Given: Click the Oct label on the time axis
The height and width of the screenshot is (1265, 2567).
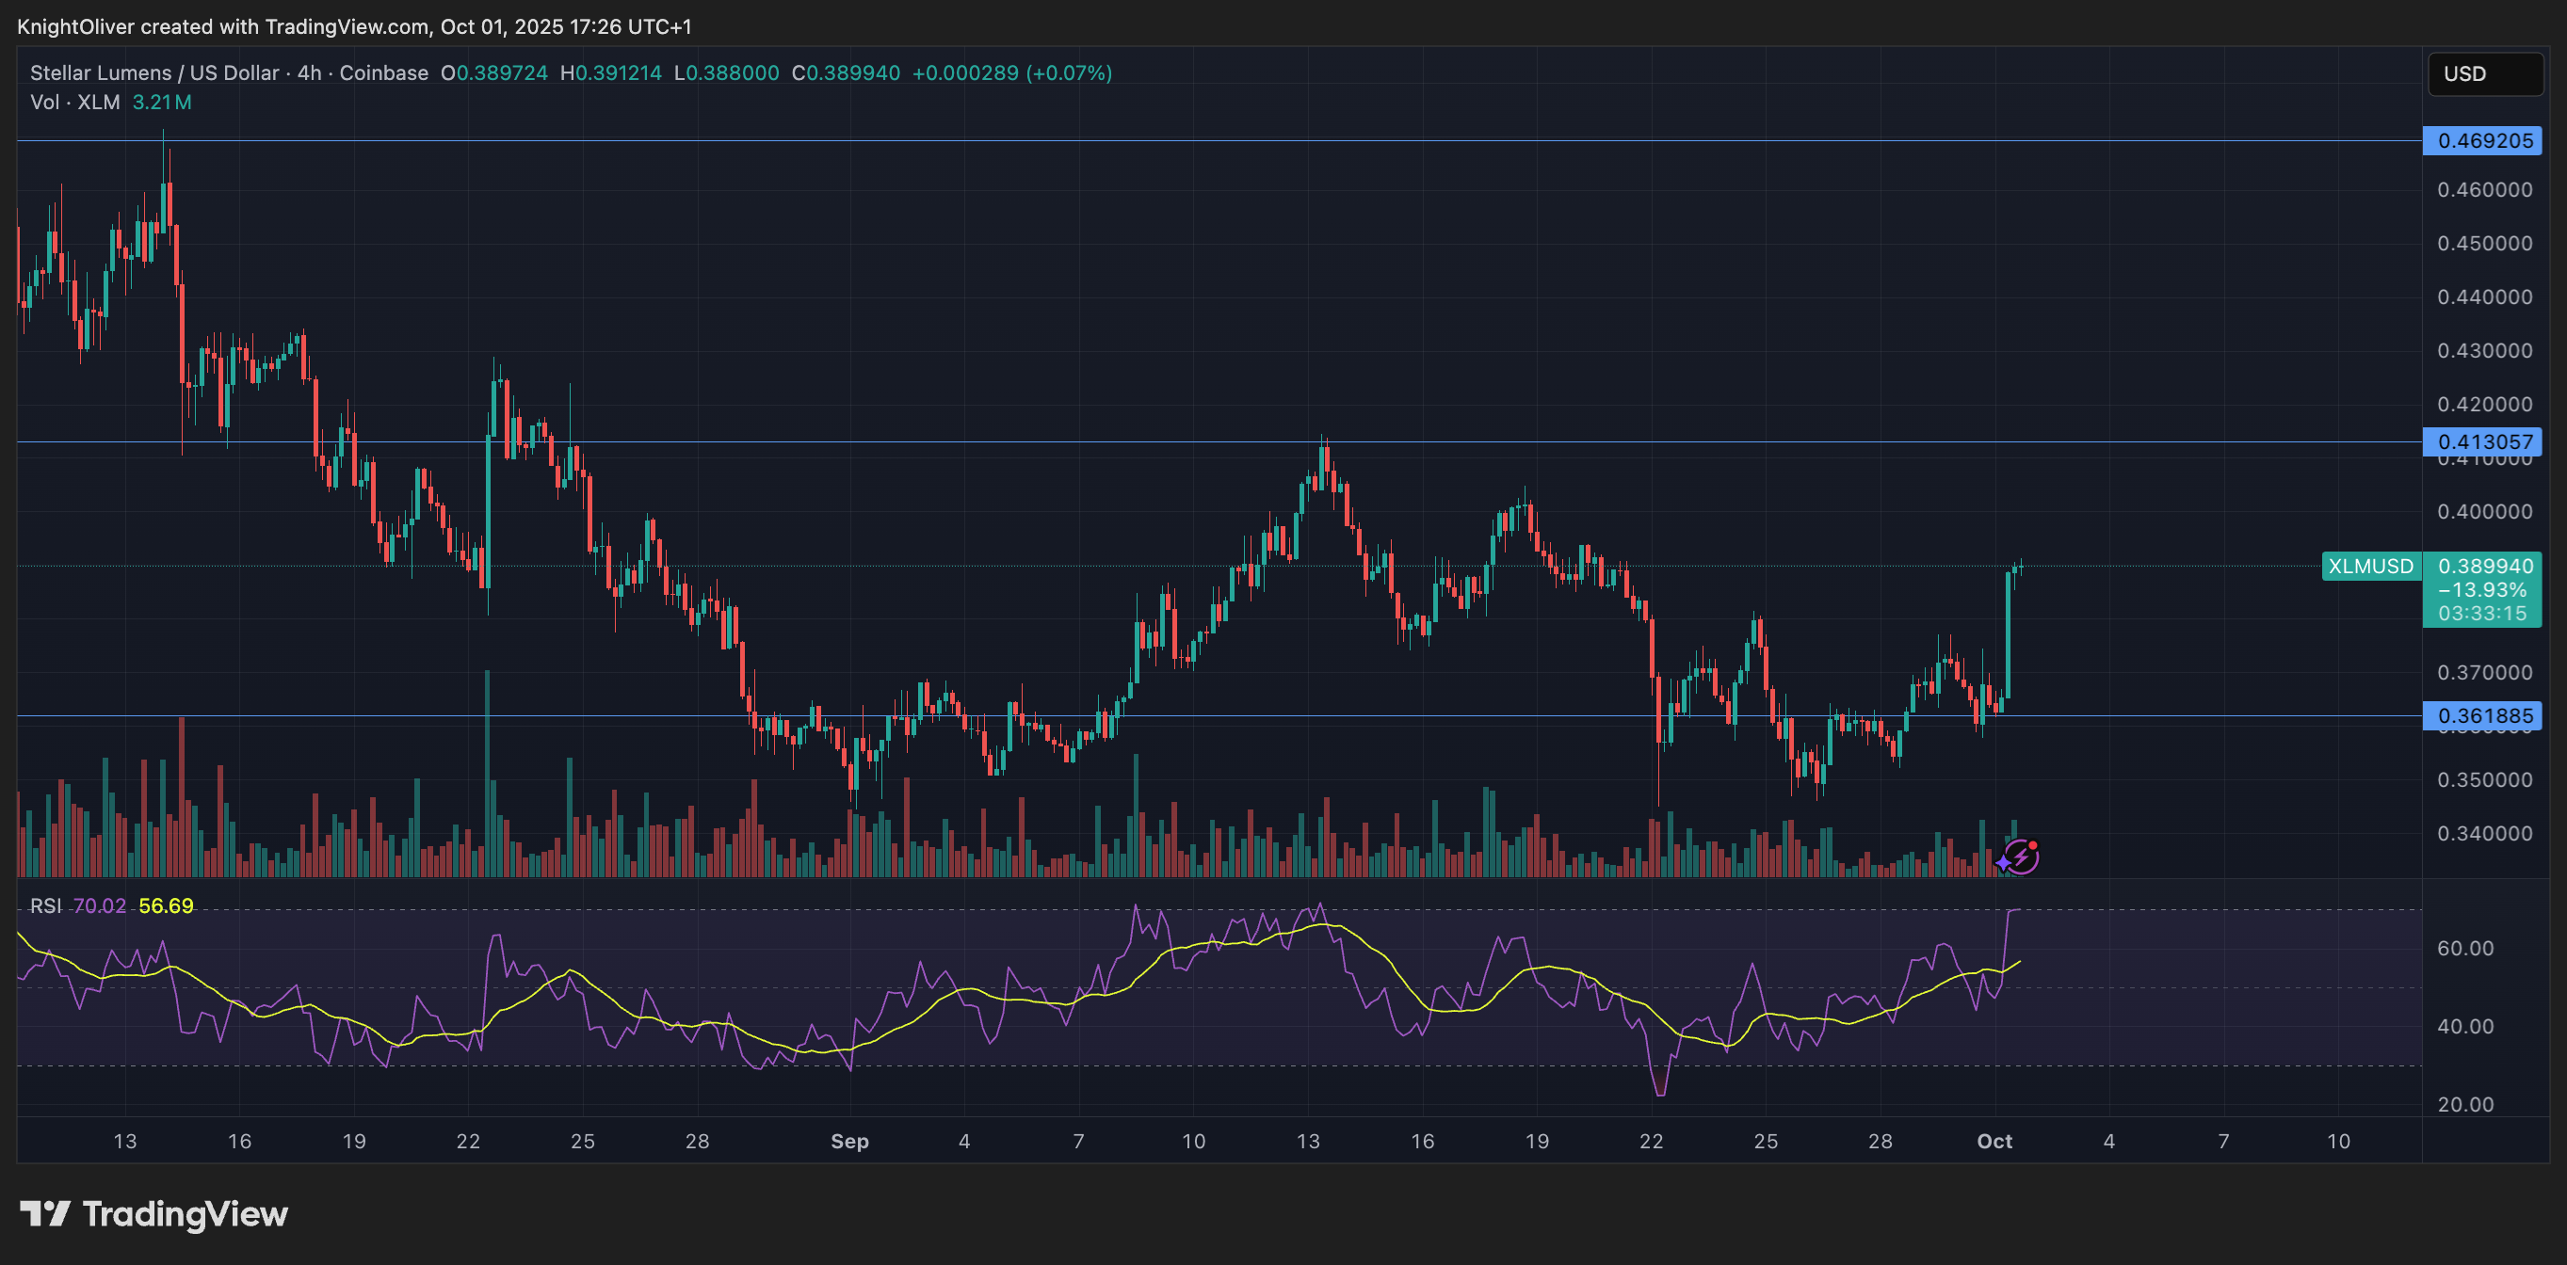Looking at the screenshot, I should coord(1996,1142).
